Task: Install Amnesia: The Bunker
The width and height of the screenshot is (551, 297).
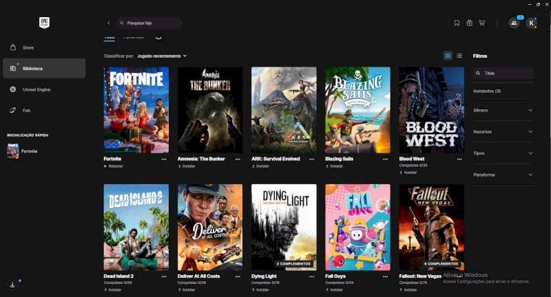Action: 187,166
